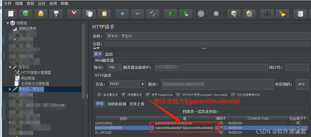Click the collapse arrows below 注释
Screen dimensions: 311x137
tap(96, 48)
